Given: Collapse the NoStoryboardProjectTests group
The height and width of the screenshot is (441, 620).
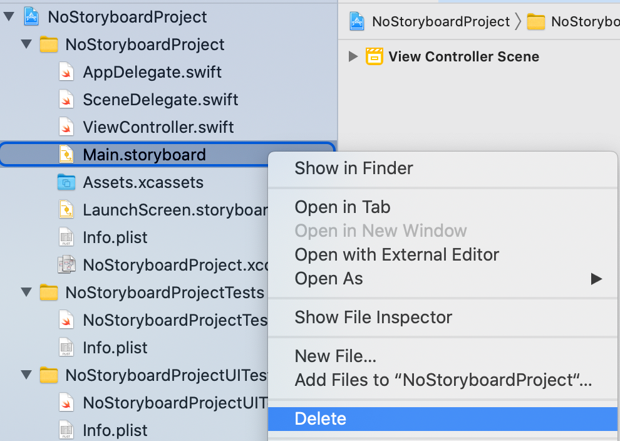Looking at the screenshot, I should [x=28, y=292].
